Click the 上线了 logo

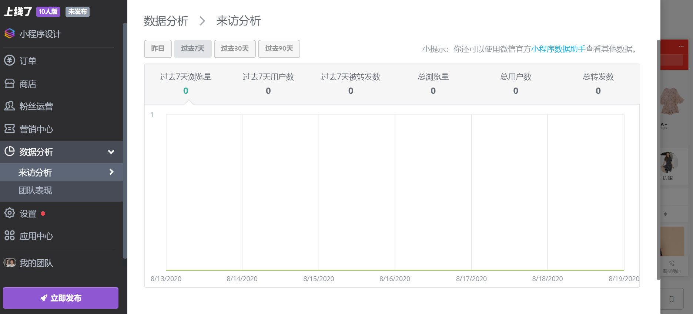coord(18,12)
